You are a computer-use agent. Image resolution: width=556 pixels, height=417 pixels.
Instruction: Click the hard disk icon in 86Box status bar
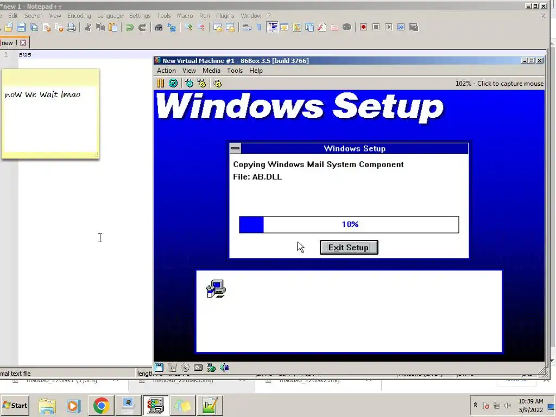(x=198, y=368)
